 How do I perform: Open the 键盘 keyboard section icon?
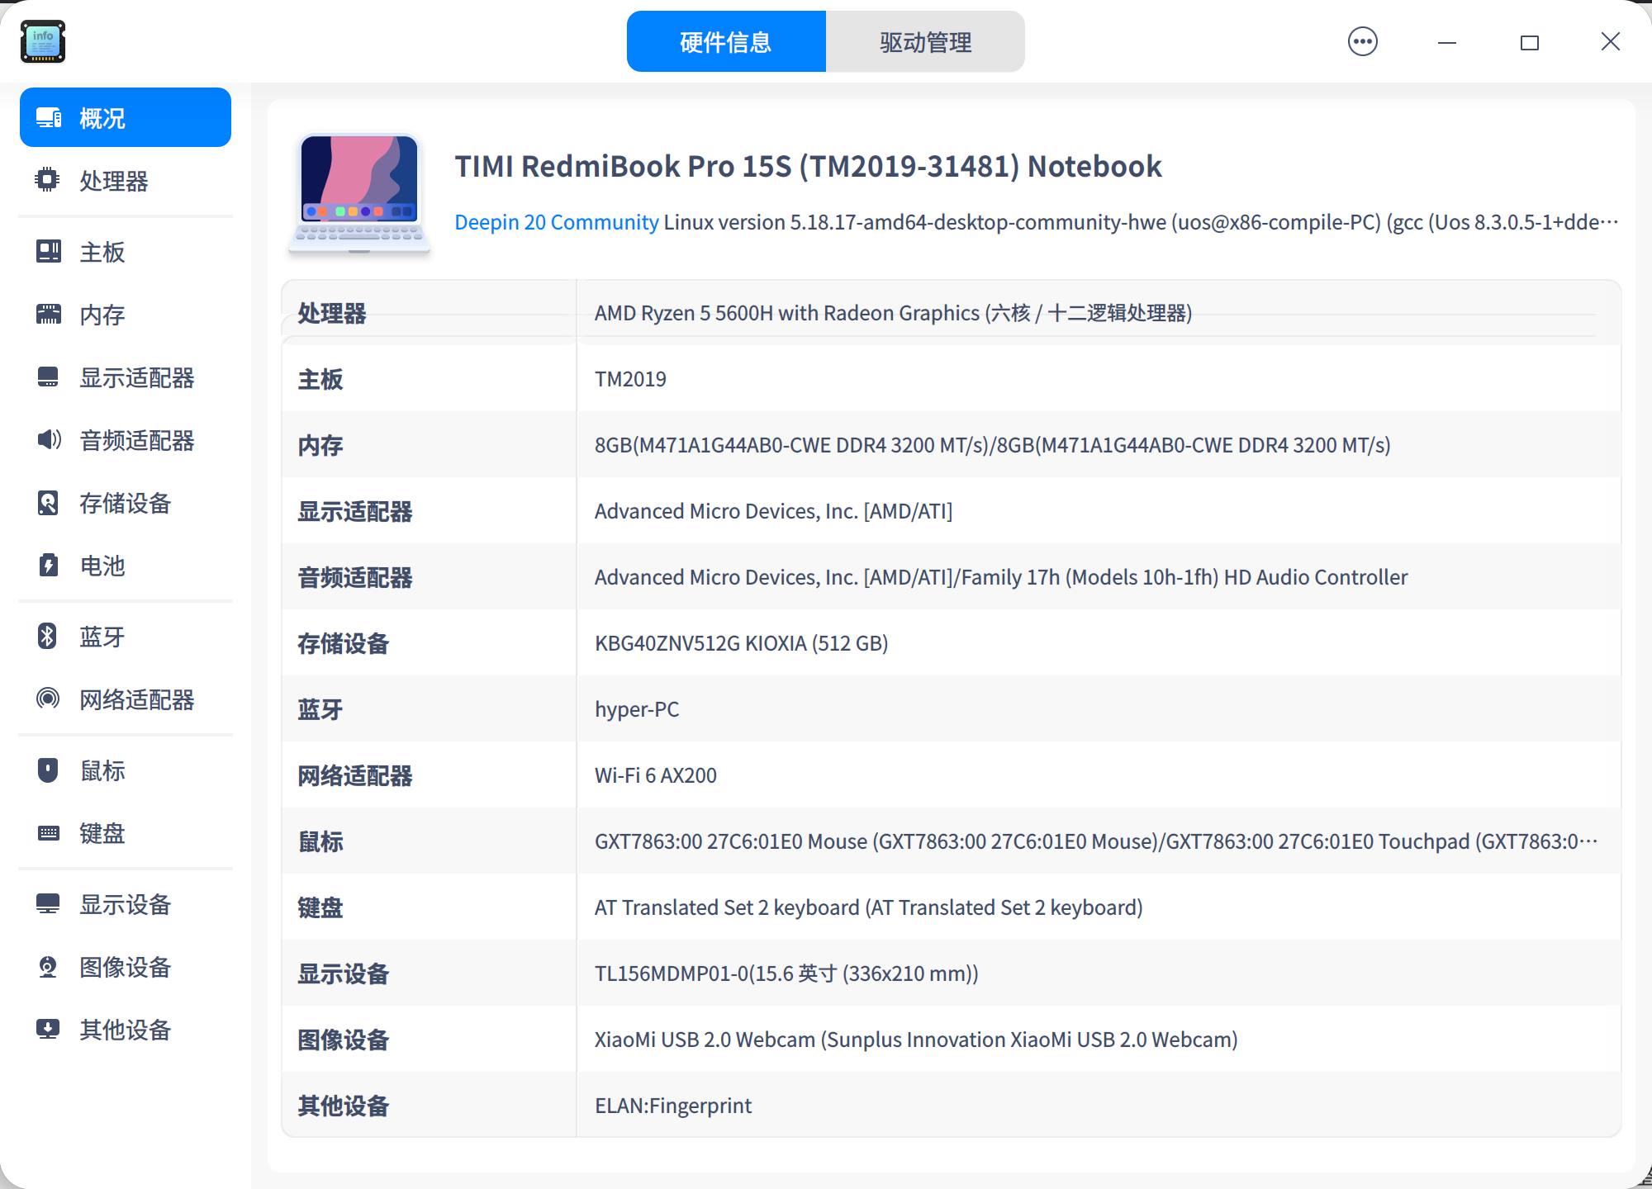48,833
